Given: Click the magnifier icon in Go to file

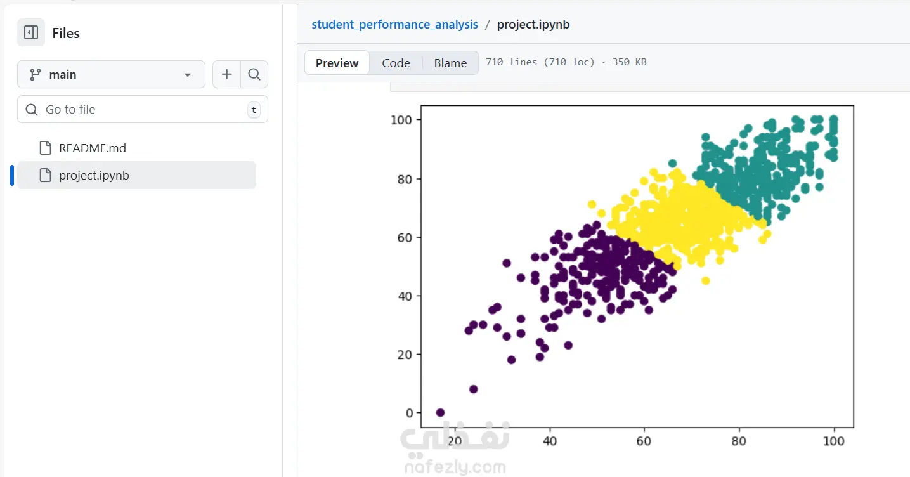Looking at the screenshot, I should coord(32,110).
